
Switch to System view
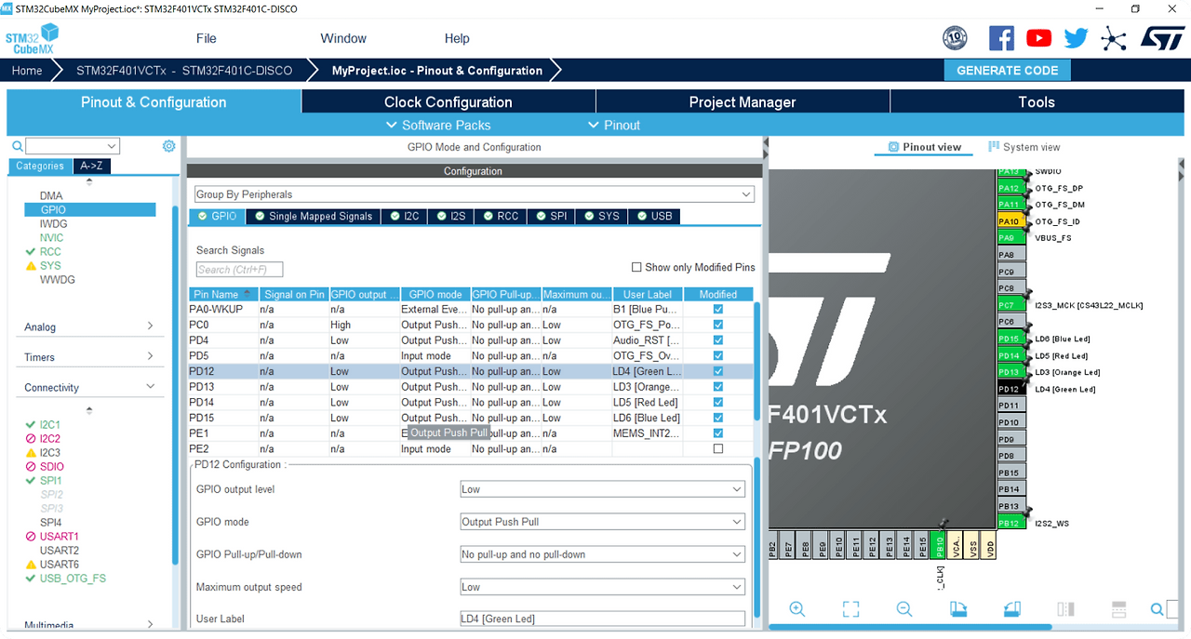point(1024,147)
